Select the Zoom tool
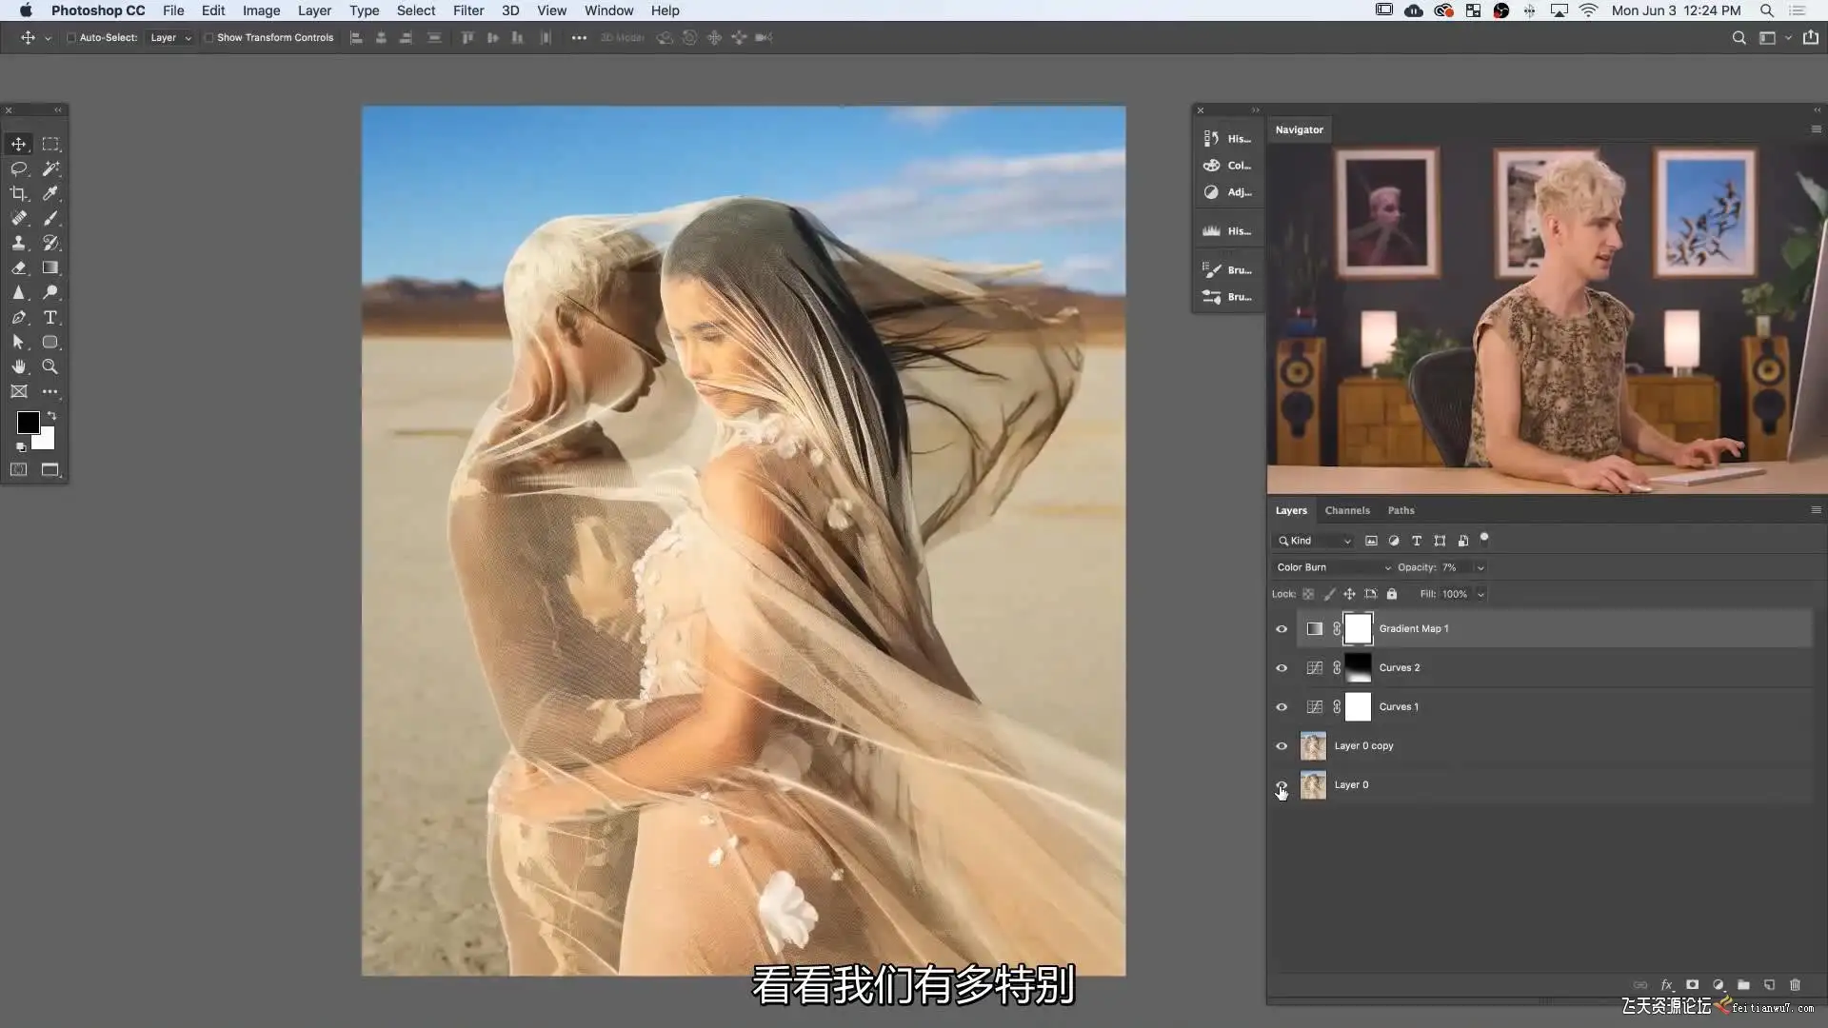Screen dimensions: 1828x1028 pyautogui.click(x=50, y=366)
